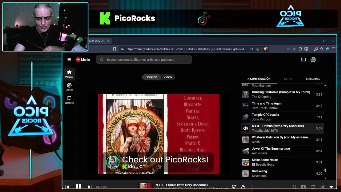Play Whatever Gets You By in queue

tap(282, 139)
